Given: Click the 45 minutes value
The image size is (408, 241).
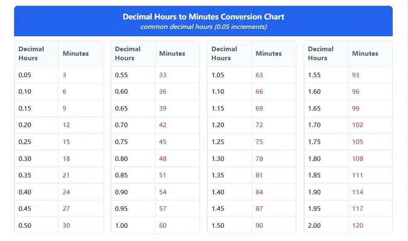Looking at the screenshot, I should point(163,142).
